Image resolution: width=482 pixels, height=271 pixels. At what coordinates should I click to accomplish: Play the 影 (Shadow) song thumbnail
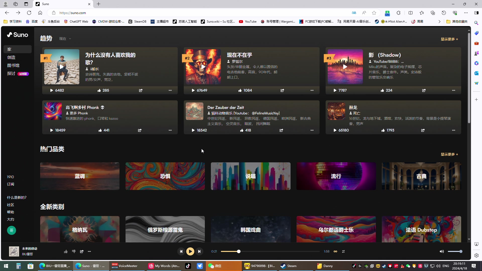(345, 67)
